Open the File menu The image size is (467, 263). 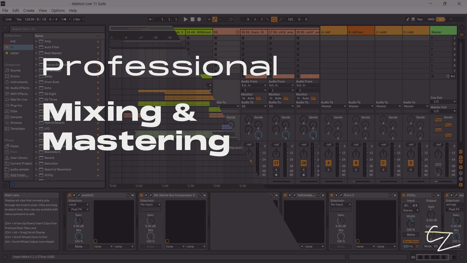[5, 11]
